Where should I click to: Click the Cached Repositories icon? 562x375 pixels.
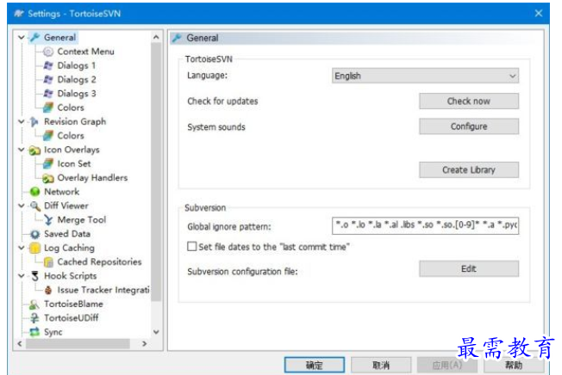tap(48, 262)
